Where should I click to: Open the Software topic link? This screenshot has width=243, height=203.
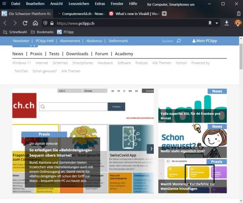tap(124, 63)
